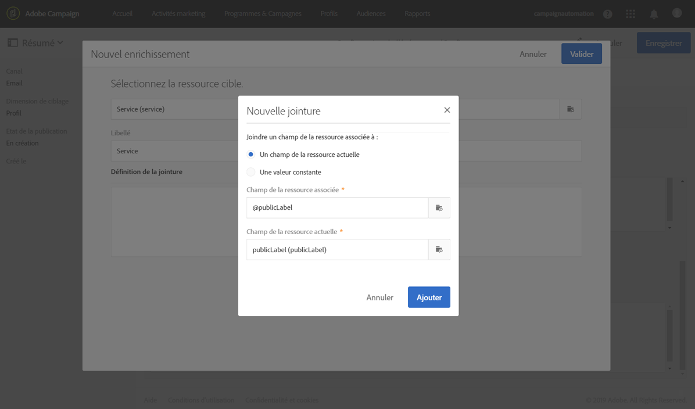Click Annuler in the Nouvelle jointure dialog
Image resolution: width=695 pixels, height=409 pixels.
click(380, 297)
